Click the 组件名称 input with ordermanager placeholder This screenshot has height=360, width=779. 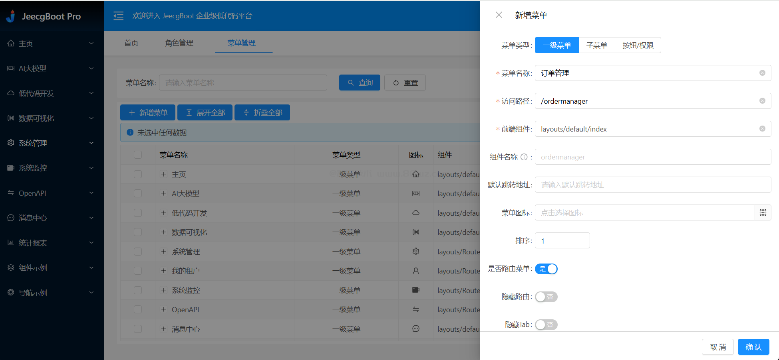[653, 157]
